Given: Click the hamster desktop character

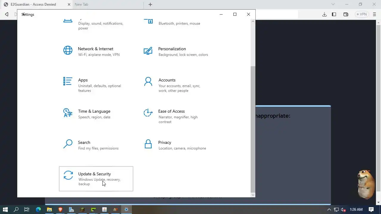Looking at the screenshot, I should [x=366, y=184].
